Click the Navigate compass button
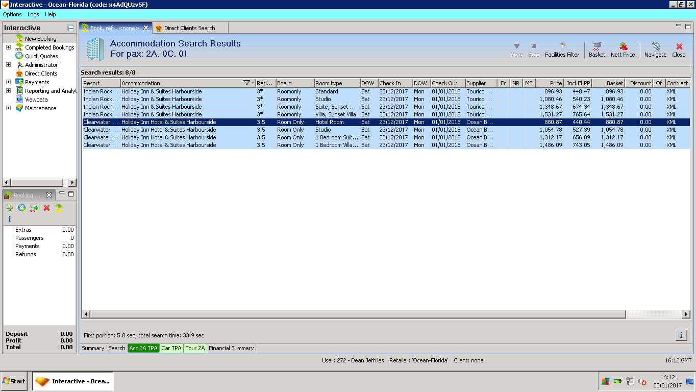This screenshot has height=392, width=696. click(655, 50)
